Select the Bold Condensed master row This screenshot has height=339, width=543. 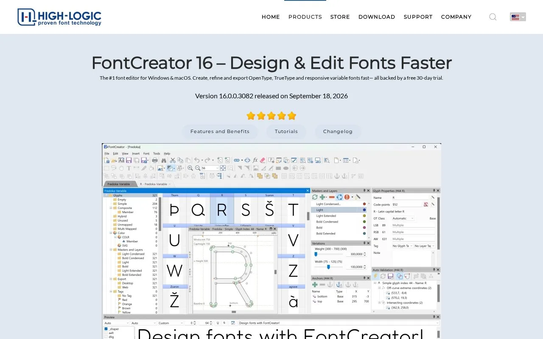(339, 222)
